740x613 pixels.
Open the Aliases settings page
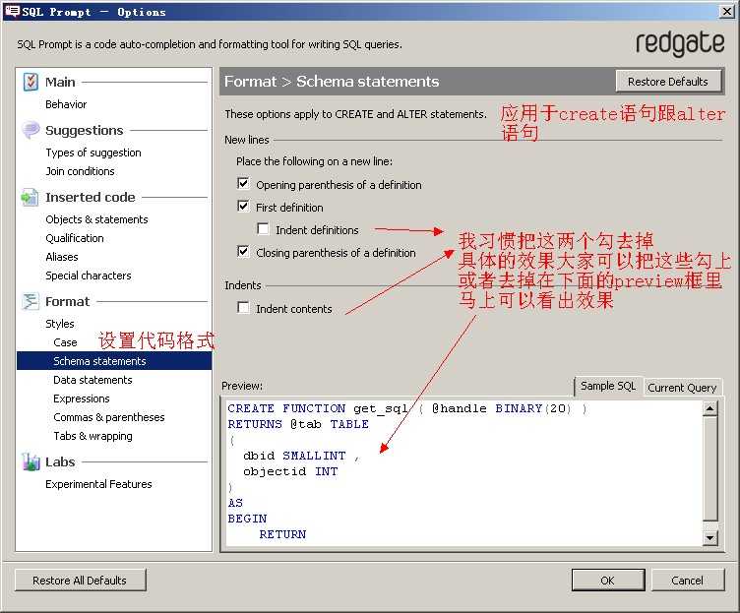click(x=62, y=257)
